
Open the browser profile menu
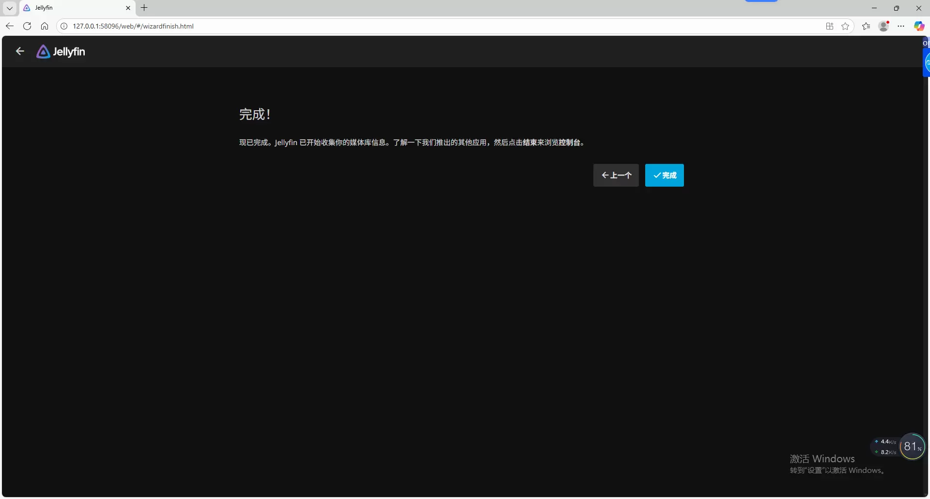884,26
